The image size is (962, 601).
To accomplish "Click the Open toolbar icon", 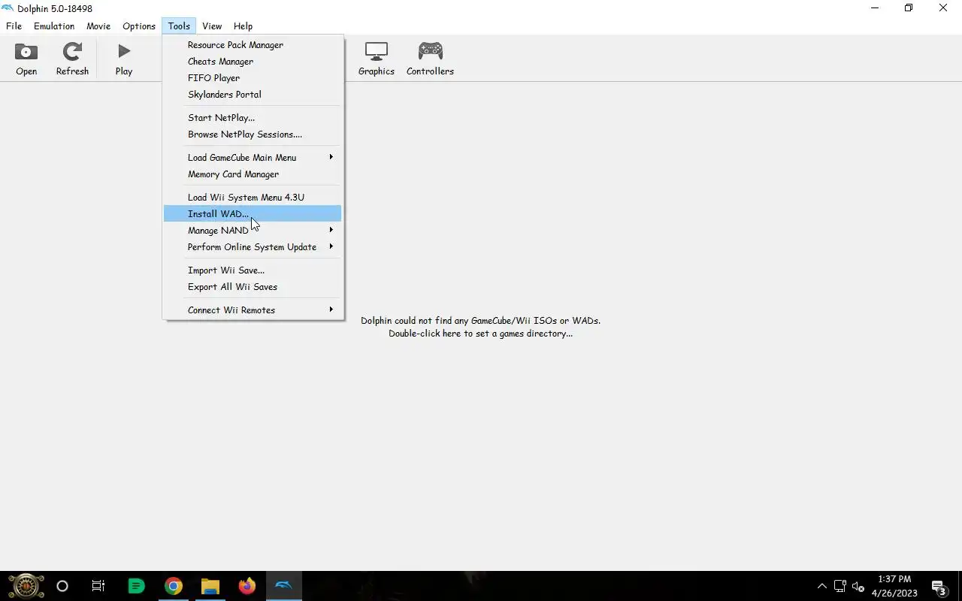I will 26,59.
